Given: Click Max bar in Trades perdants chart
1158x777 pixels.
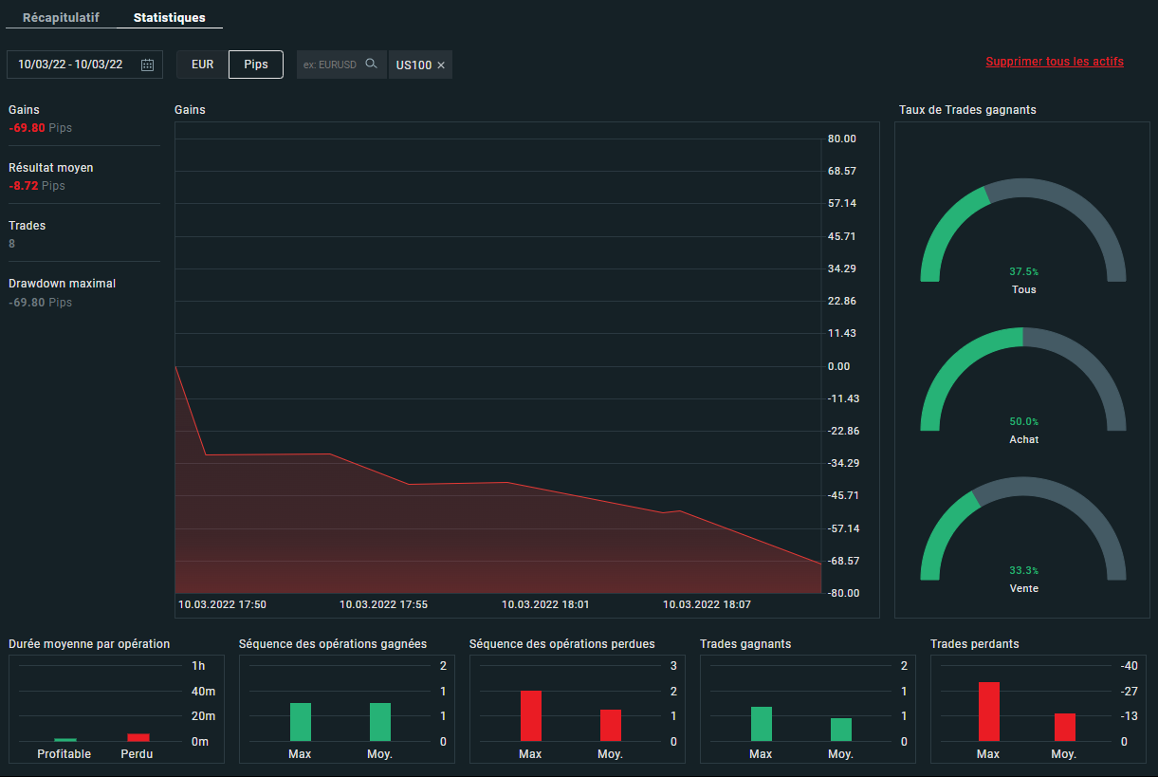Looking at the screenshot, I should (988, 712).
